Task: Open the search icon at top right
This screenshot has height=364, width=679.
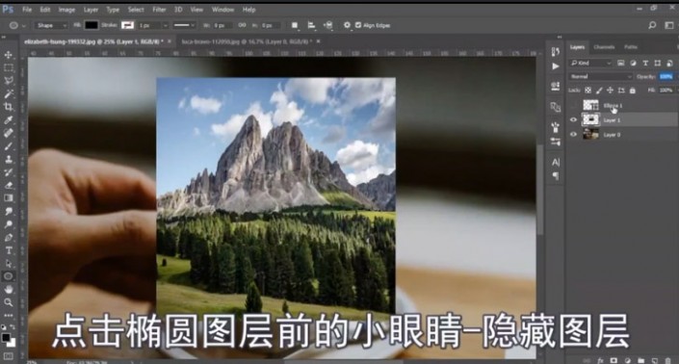Action: click(x=652, y=25)
